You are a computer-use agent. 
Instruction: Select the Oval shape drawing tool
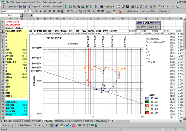coord(48,125)
